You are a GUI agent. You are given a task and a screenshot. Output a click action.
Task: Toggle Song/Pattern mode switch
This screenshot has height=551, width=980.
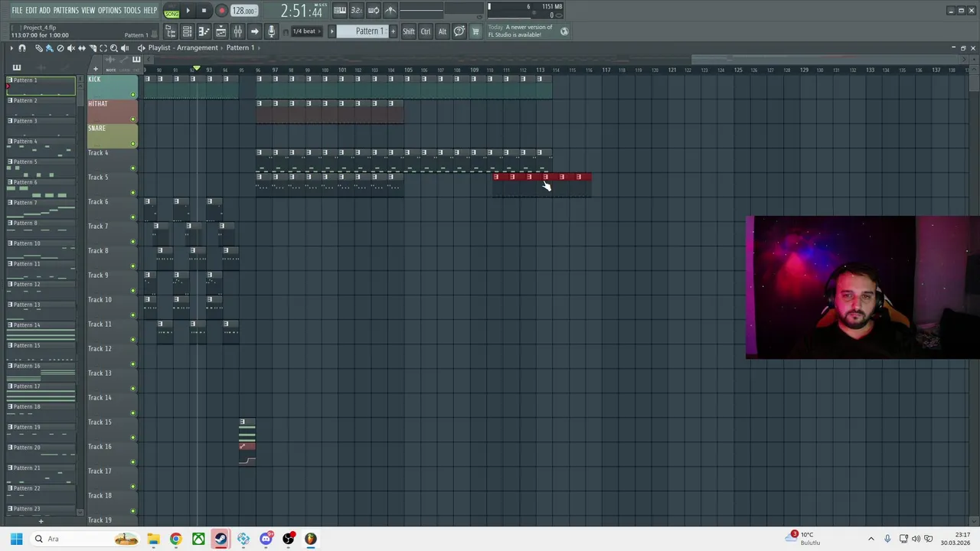pos(171,11)
